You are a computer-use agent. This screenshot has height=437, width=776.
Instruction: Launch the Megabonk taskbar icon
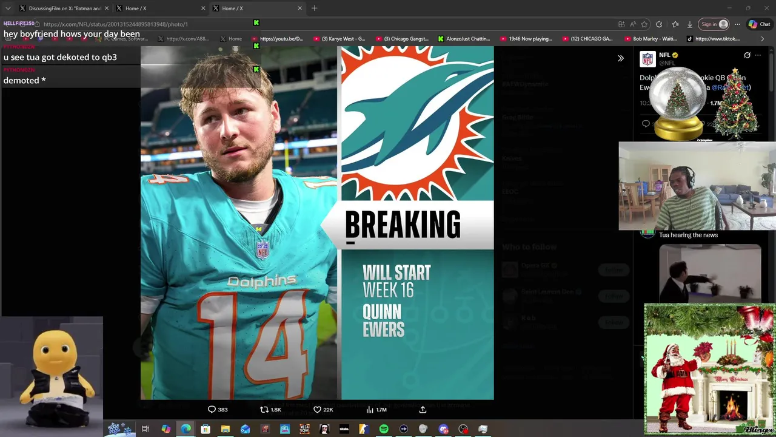click(x=304, y=429)
